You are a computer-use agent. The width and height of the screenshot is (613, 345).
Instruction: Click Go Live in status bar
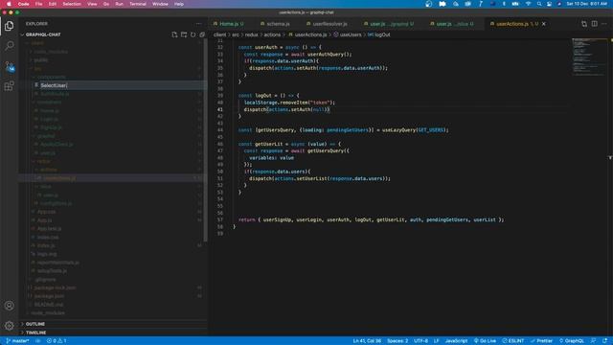(x=485, y=341)
